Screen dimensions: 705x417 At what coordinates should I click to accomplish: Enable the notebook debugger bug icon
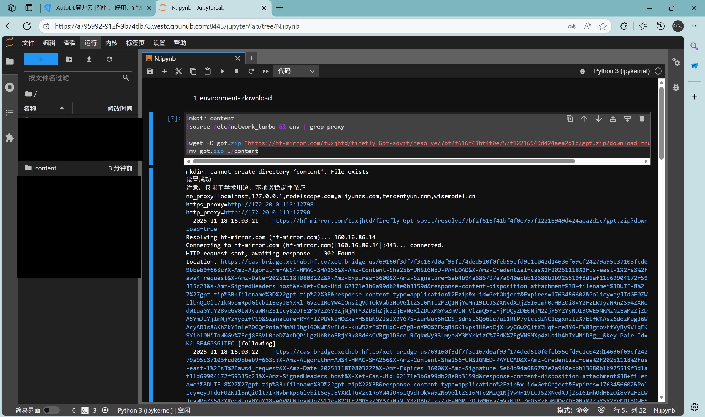[x=582, y=71]
